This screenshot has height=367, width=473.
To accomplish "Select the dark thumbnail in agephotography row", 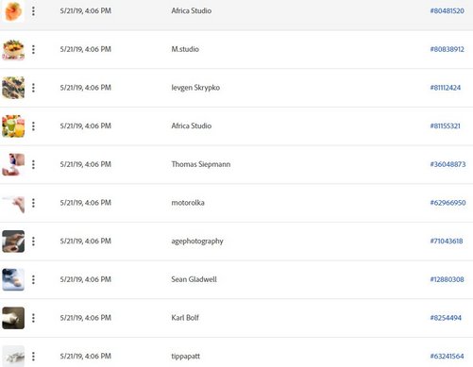I will pos(13,242).
